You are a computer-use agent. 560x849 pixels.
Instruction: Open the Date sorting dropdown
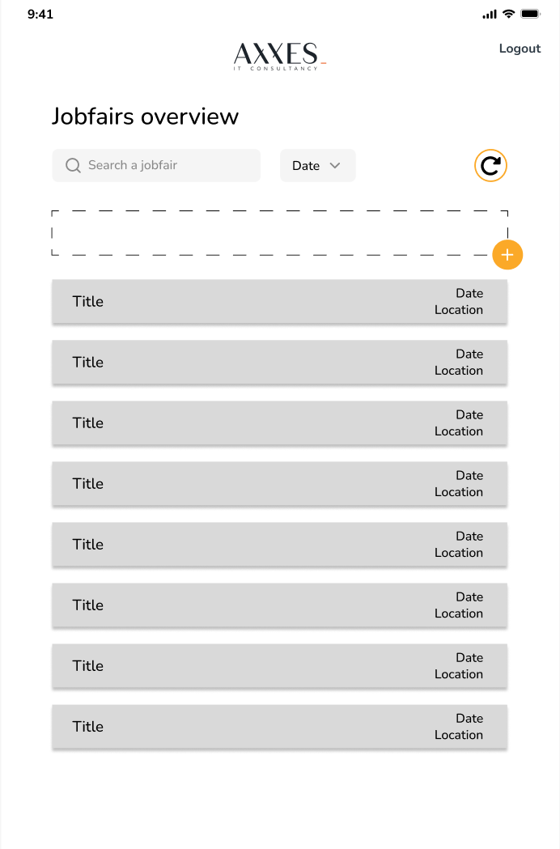(317, 165)
